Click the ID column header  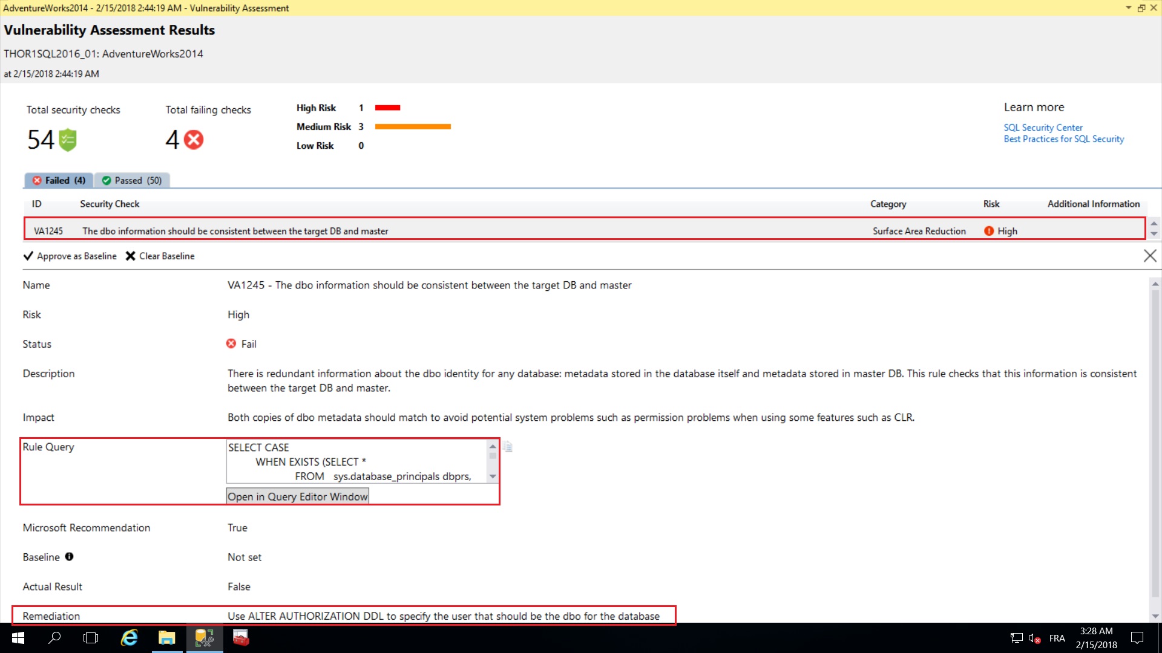tap(36, 204)
